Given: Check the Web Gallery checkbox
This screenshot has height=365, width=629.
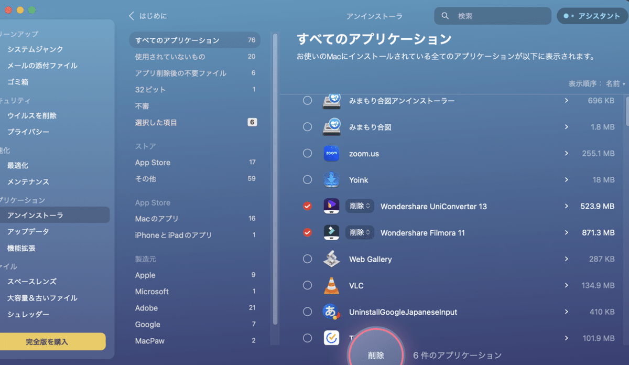Looking at the screenshot, I should click(x=308, y=259).
